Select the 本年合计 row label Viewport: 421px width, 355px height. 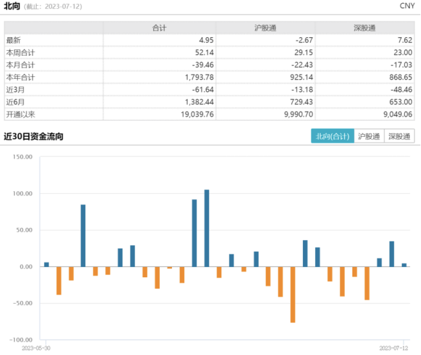click(x=21, y=77)
